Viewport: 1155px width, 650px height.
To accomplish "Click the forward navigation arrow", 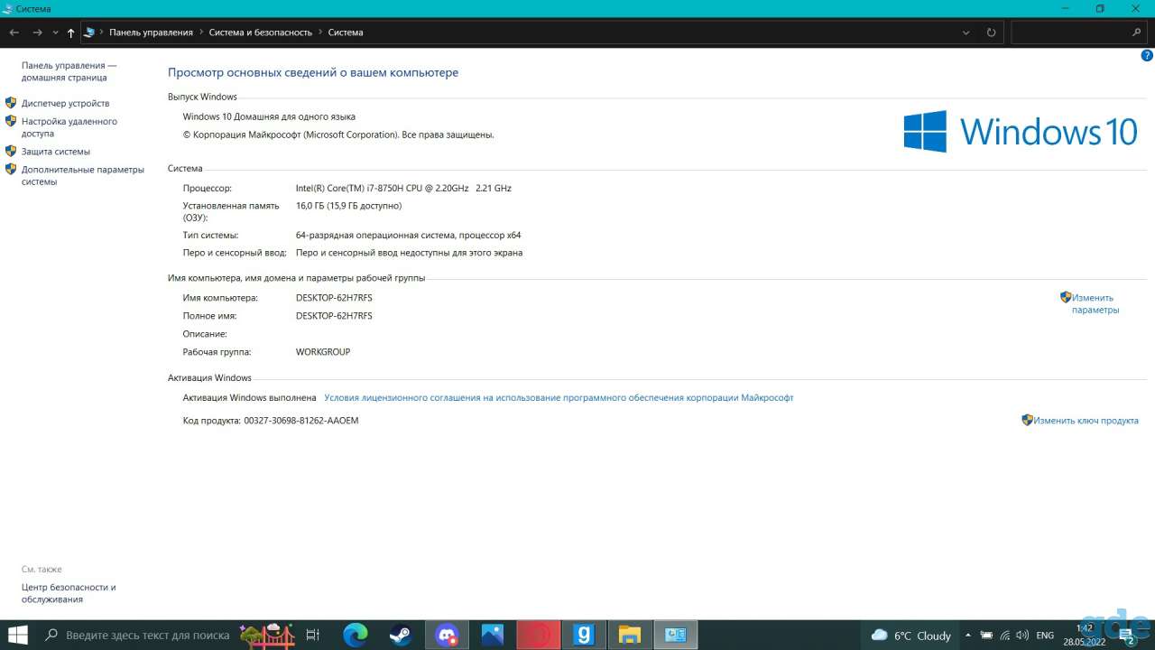I will [37, 32].
